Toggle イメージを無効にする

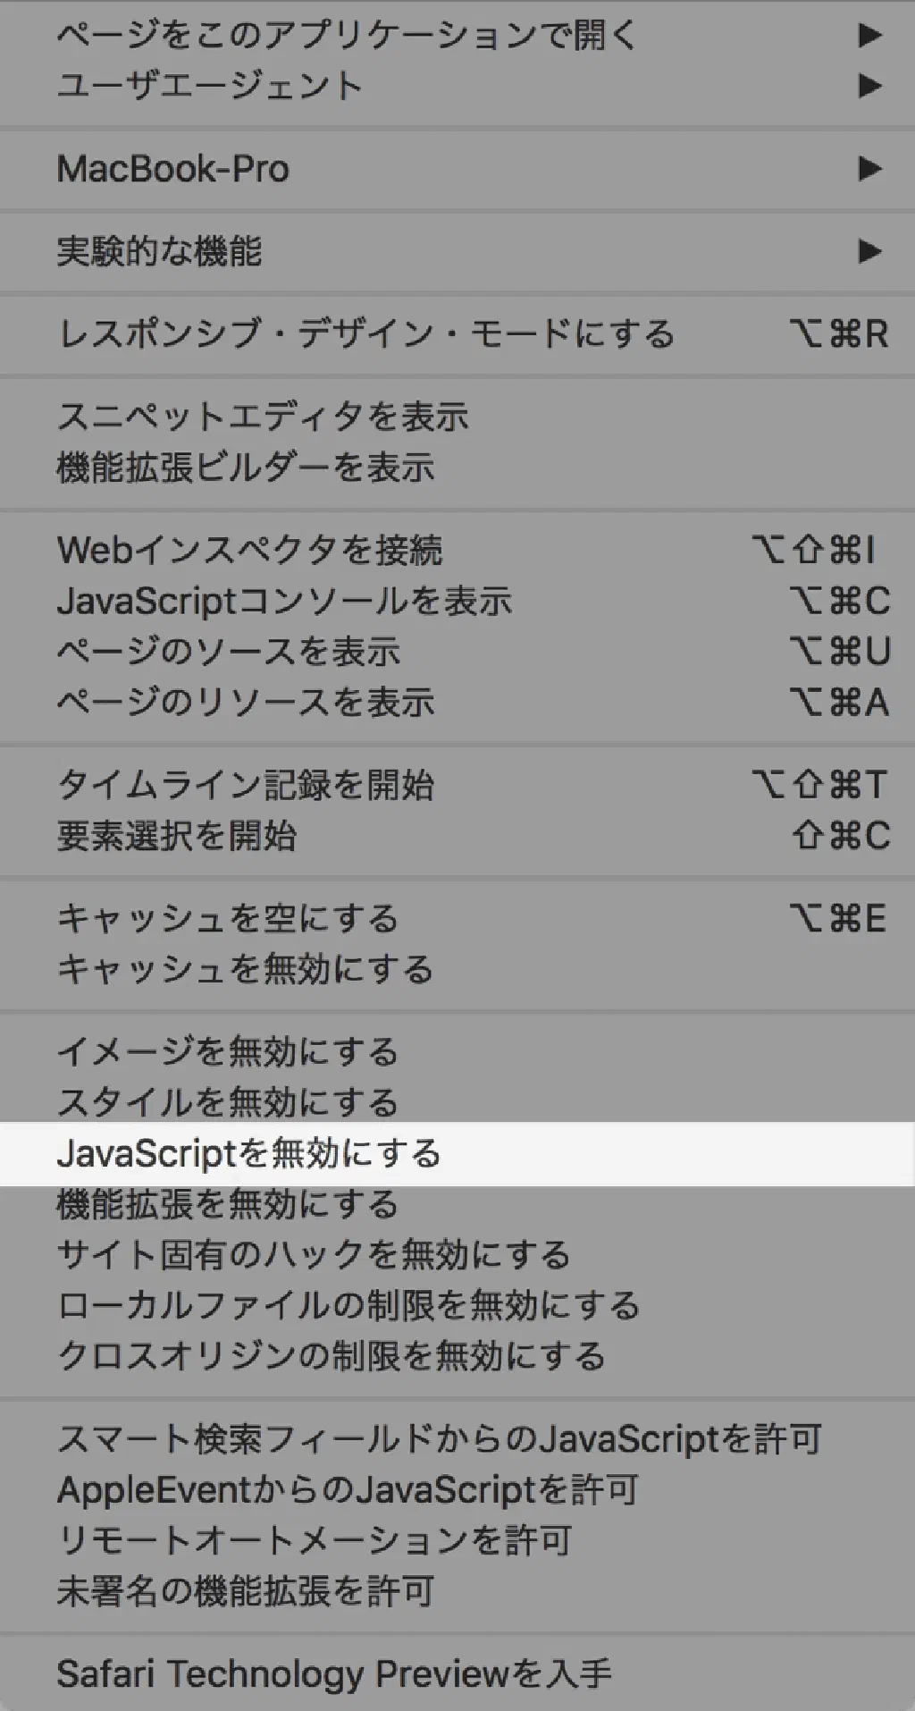pos(228,1052)
